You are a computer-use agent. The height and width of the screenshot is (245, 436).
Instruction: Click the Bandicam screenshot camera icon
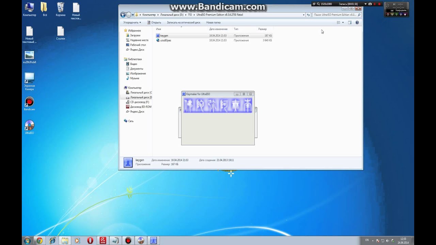pos(370,4)
